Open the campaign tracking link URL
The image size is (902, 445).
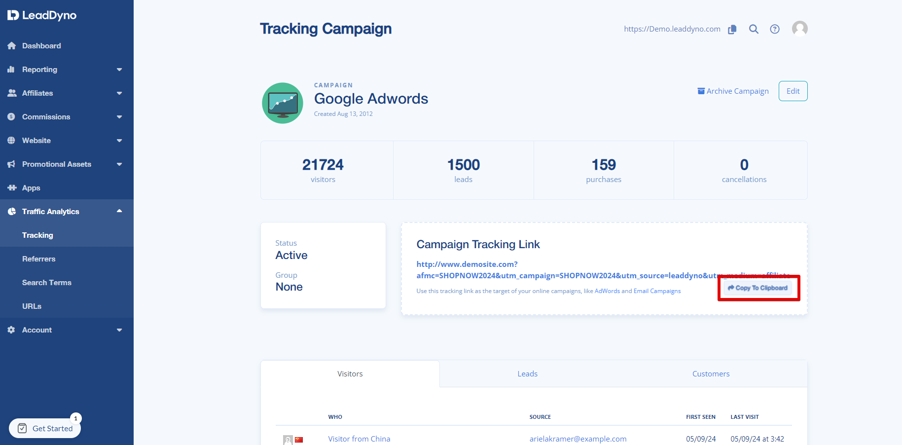click(x=603, y=270)
